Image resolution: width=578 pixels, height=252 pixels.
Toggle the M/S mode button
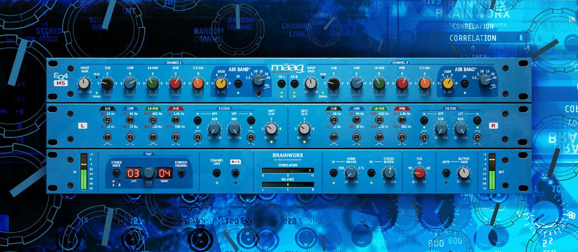[x=235, y=173]
